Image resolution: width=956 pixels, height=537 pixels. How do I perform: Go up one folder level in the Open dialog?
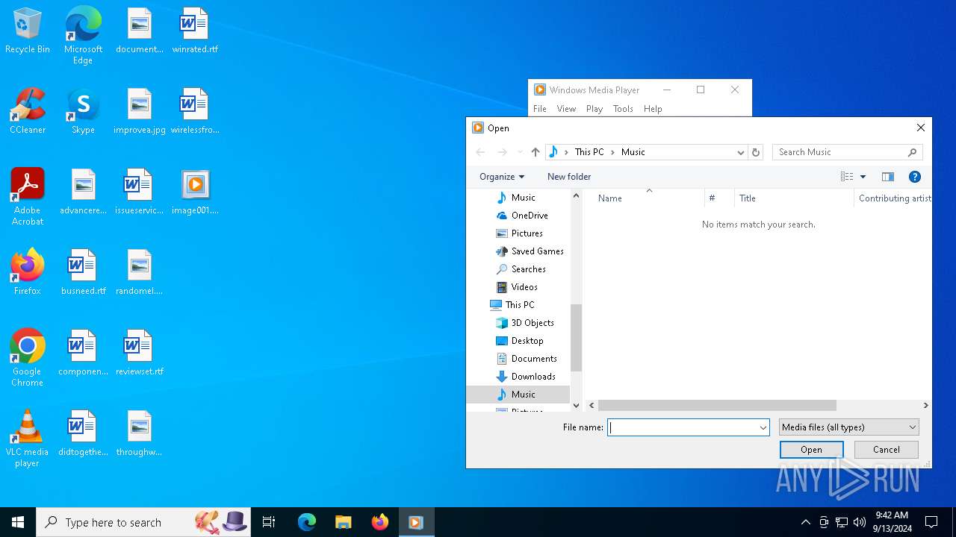point(536,152)
